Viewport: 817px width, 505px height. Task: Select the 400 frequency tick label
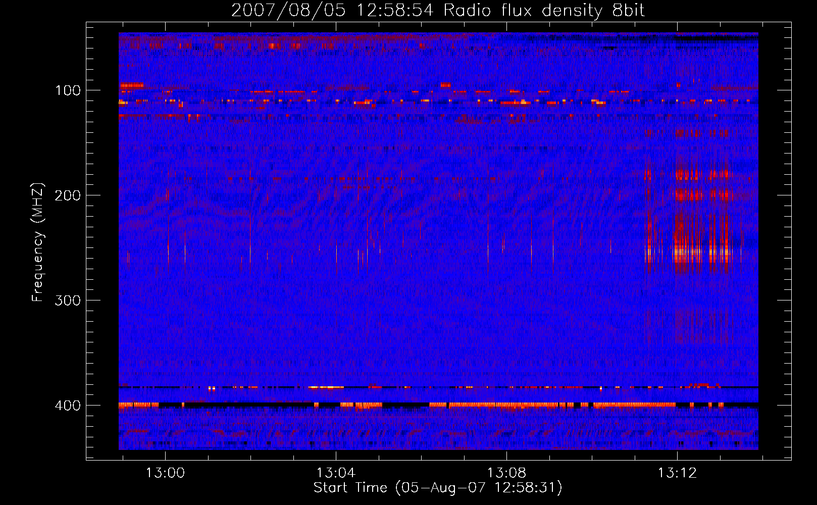tap(68, 406)
